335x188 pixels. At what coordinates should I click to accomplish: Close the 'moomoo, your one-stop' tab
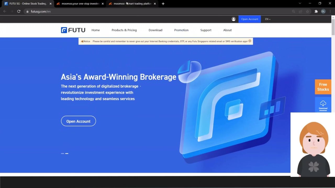point(103,4)
